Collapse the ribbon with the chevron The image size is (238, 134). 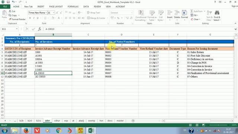click(235, 23)
